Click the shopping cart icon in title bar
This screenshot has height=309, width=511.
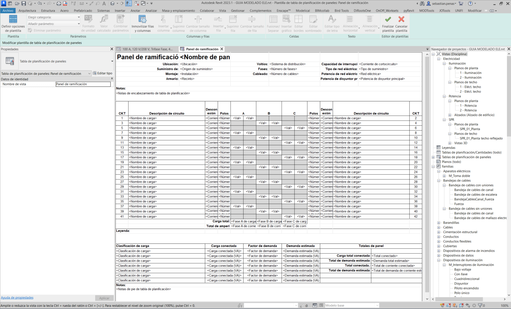pos(461,3)
